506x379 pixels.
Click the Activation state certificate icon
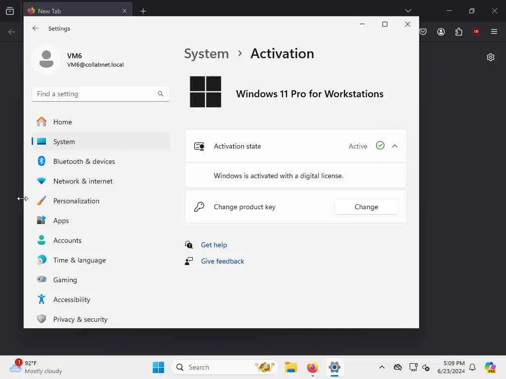click(x=199, y=146)
